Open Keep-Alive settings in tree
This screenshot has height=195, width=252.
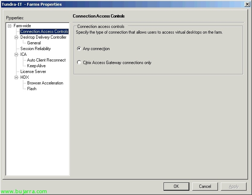(x=36, y=66)
